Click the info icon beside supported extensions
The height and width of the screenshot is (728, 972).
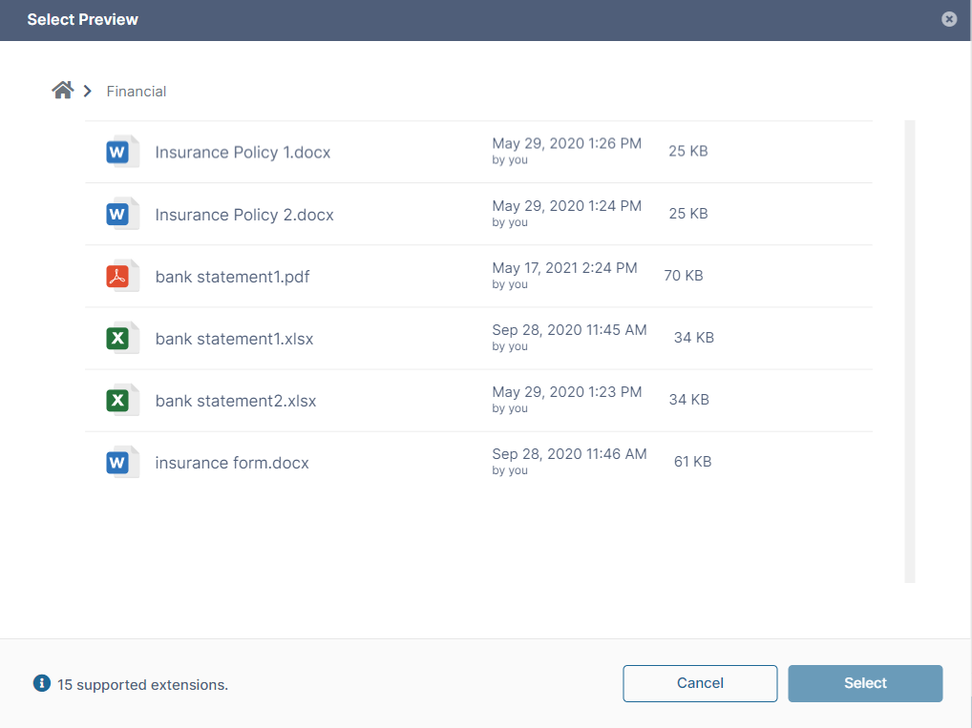(x=42, y=683)
